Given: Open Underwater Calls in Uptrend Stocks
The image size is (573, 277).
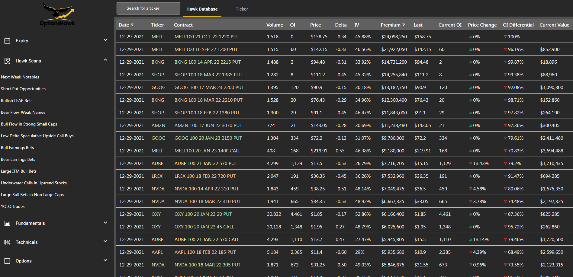Looking at the screenshot, I should tap(34, 183).
